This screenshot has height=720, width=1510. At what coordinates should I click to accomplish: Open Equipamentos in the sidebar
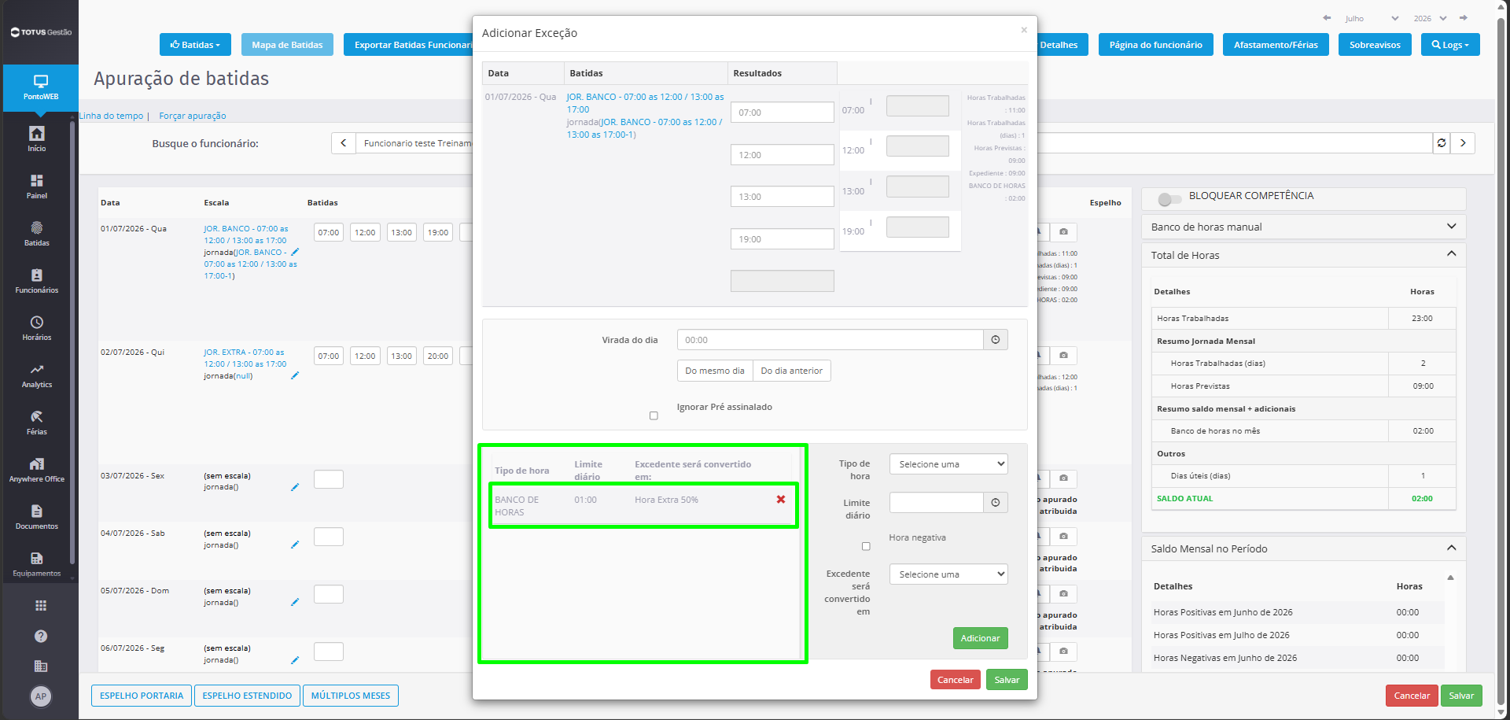(x=37, y=563)
